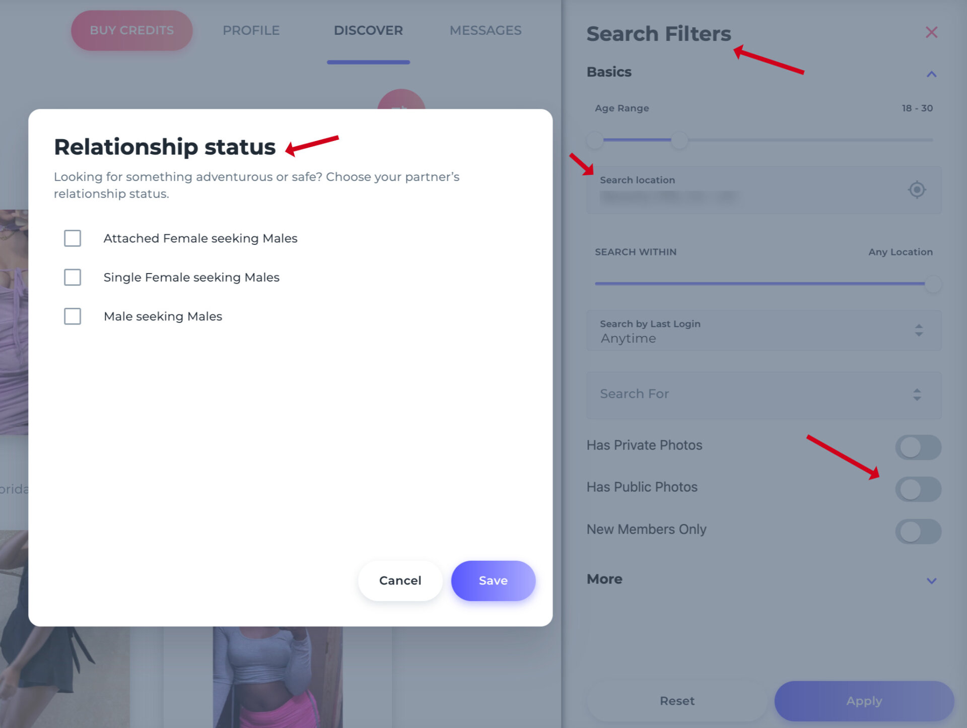Check Male seeking Males
The width and height of the screenshot is (967, 728).
tap(73, 316)
